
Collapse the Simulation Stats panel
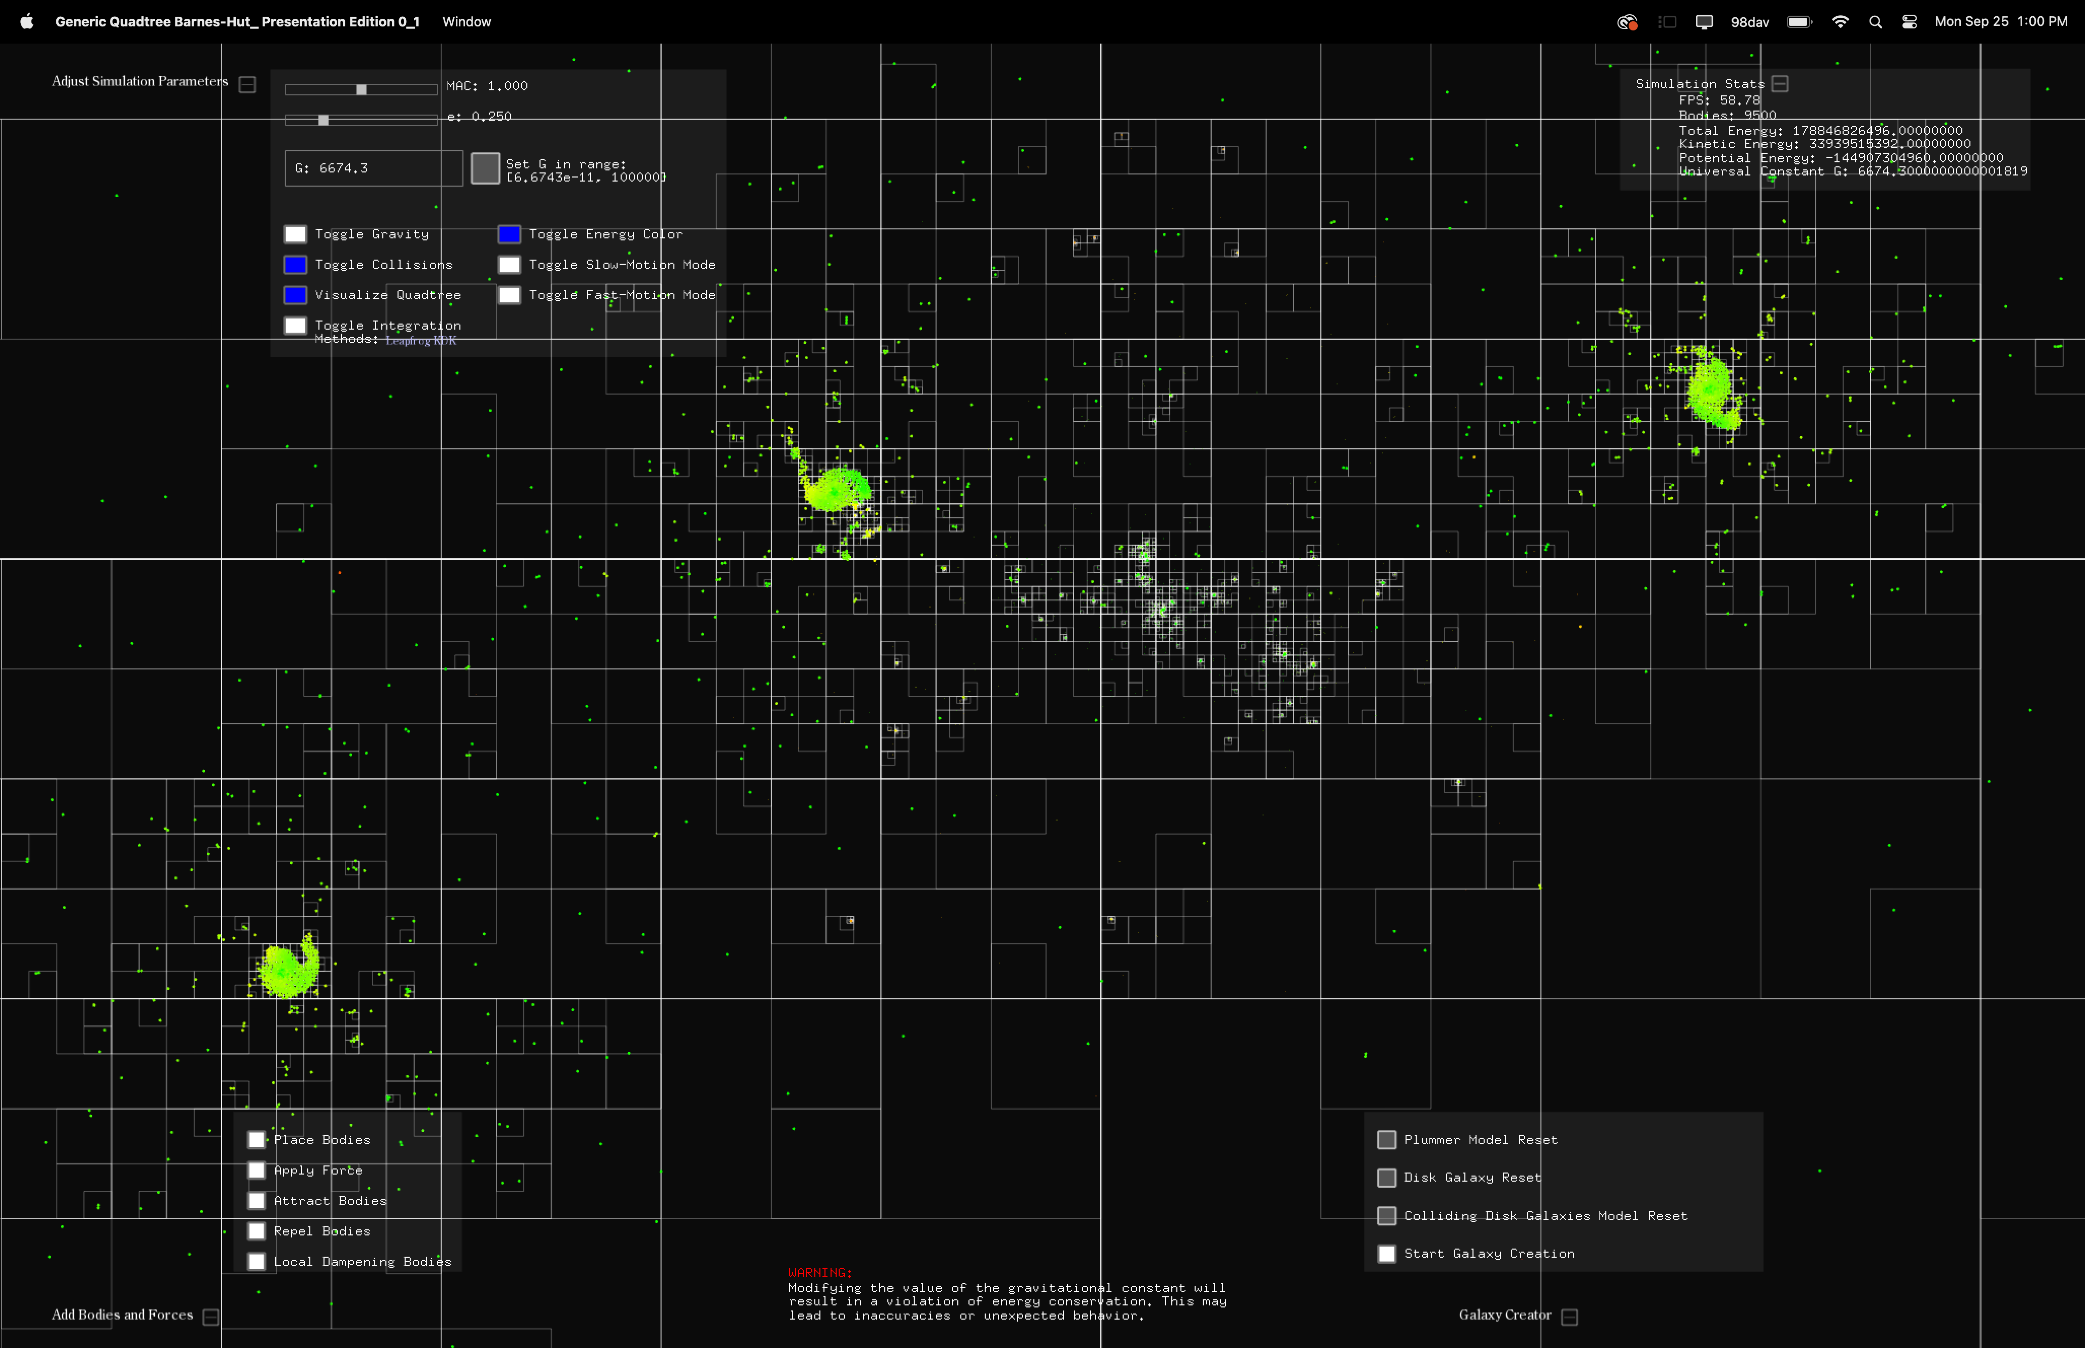pyautogui.click(x=1780, y=84)
